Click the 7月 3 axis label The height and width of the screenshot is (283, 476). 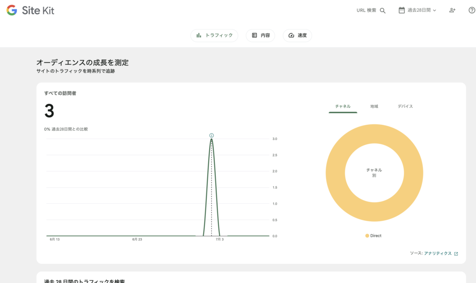click(219, 239)
